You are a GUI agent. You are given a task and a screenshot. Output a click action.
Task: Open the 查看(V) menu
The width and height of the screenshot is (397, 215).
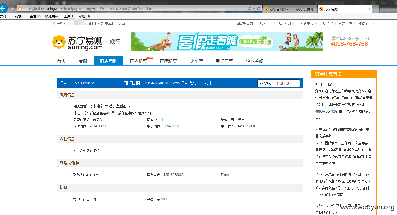coord(35,16)
